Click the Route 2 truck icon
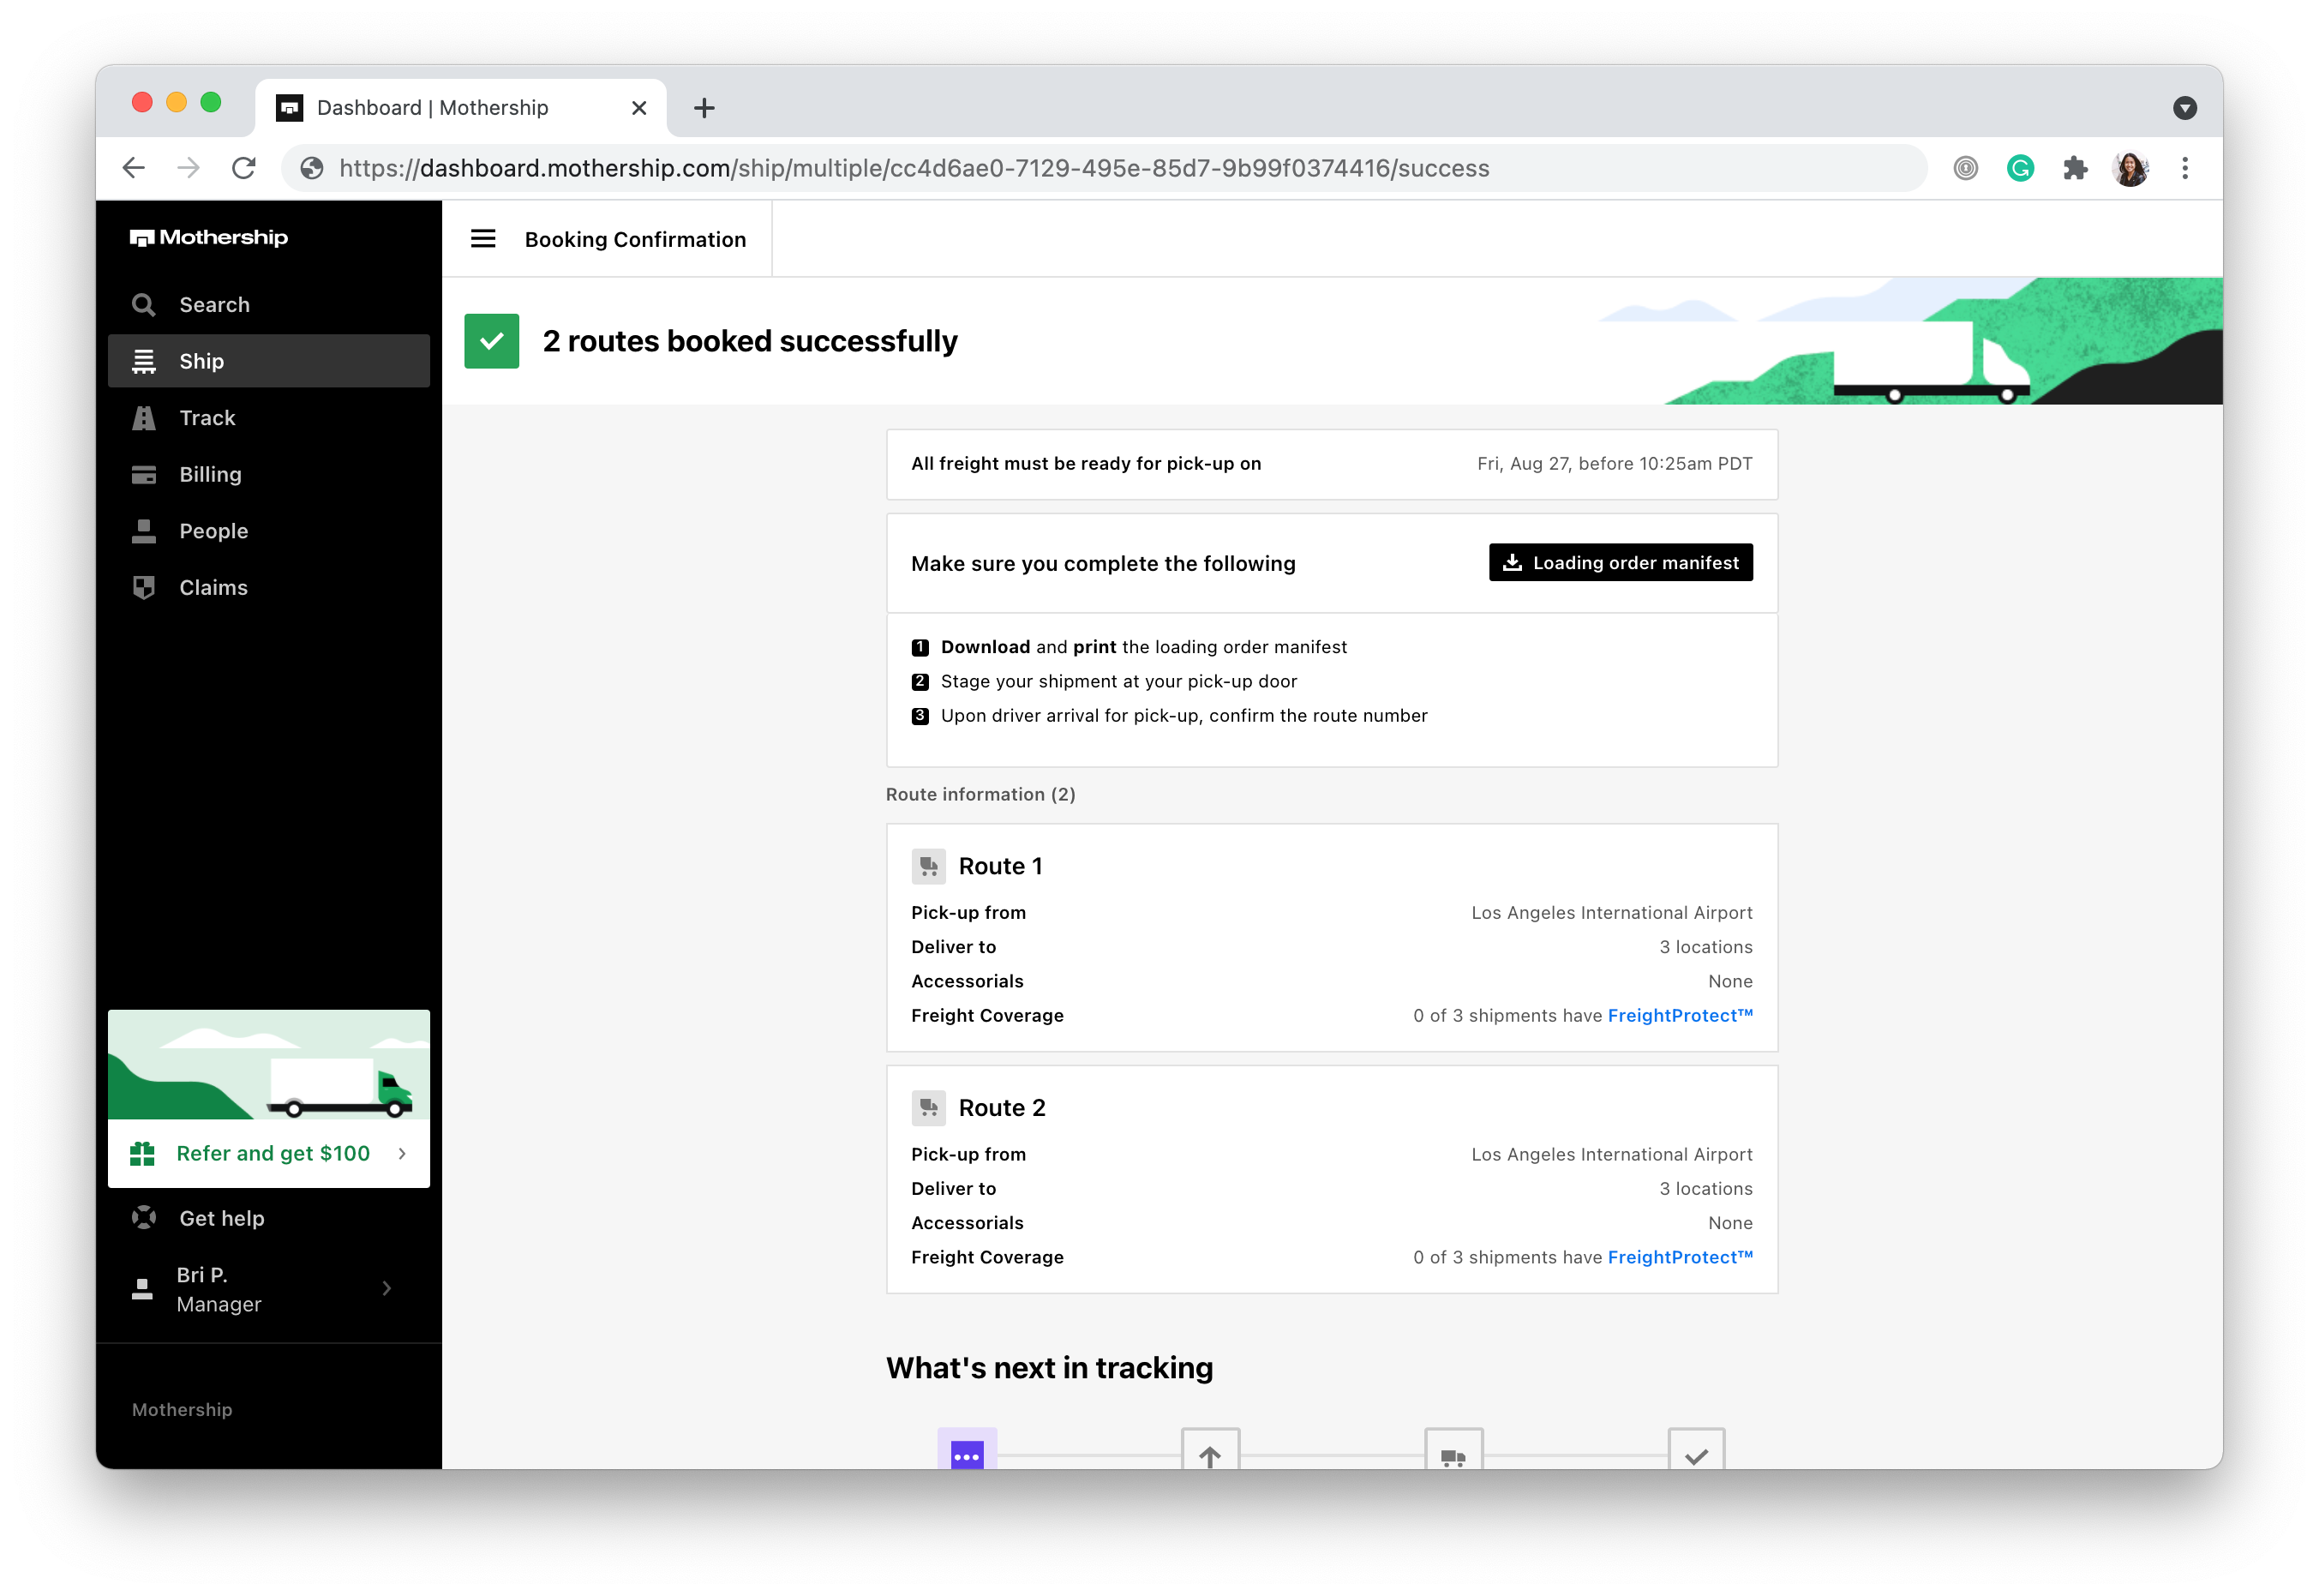The width and height of the screenshot is (2319, 1596). [927, 1107]
